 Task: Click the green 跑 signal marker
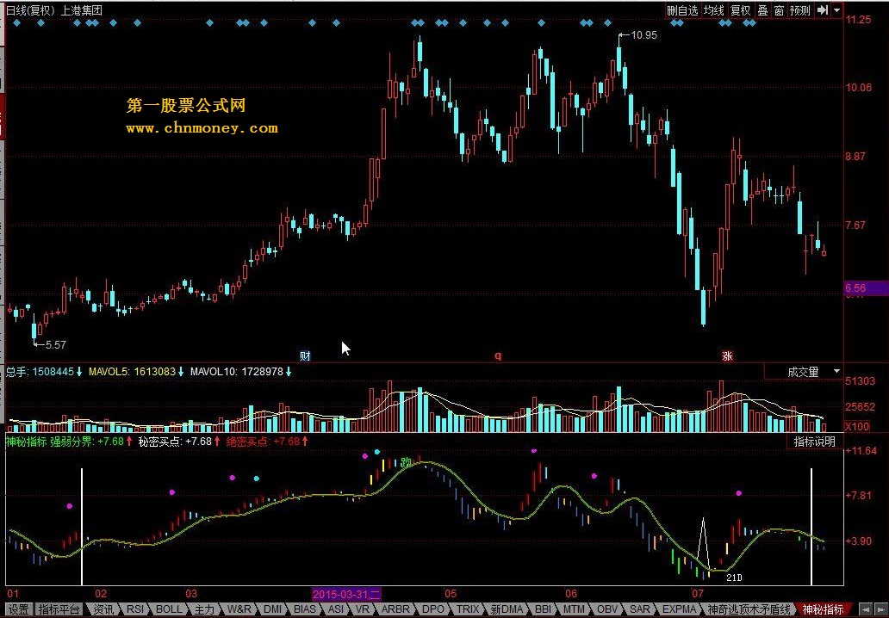[x=406, y=463]
